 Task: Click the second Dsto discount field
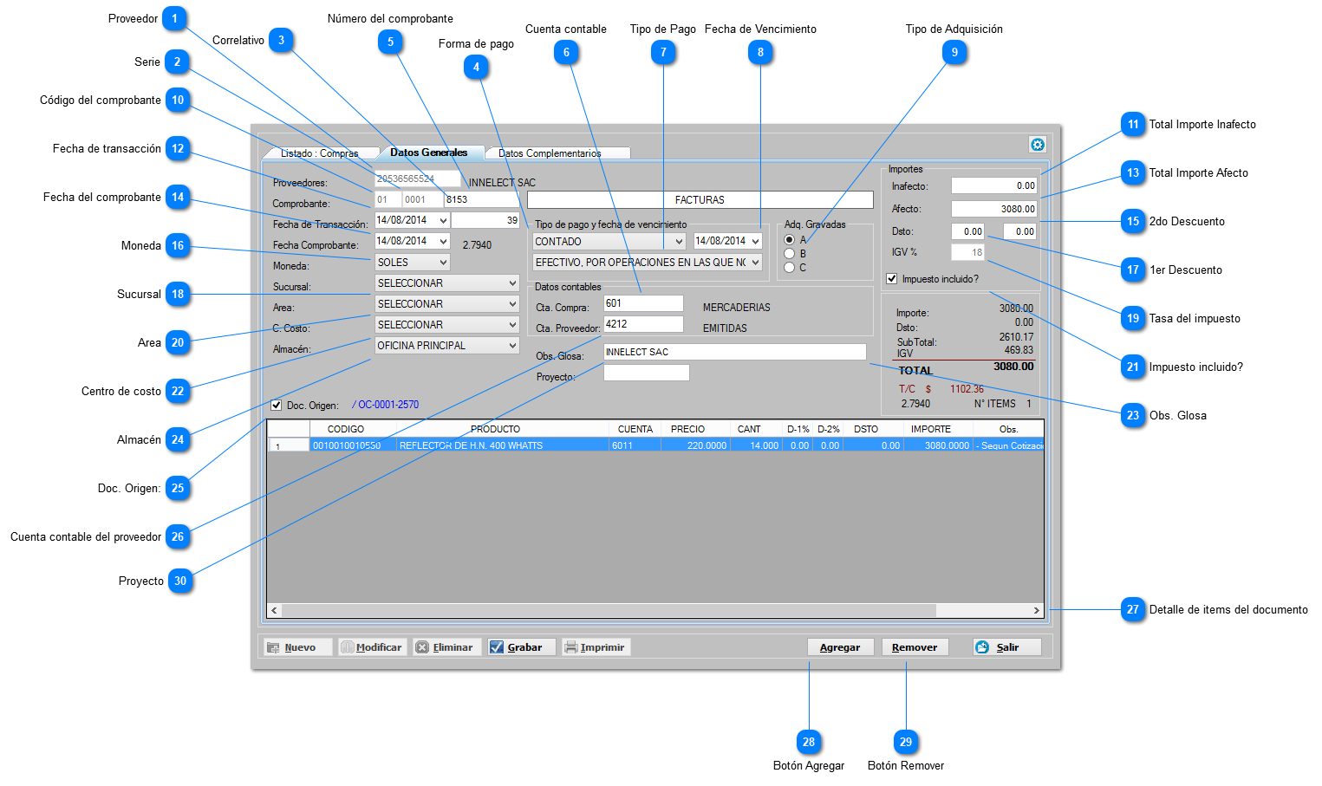pos(1019,231)
